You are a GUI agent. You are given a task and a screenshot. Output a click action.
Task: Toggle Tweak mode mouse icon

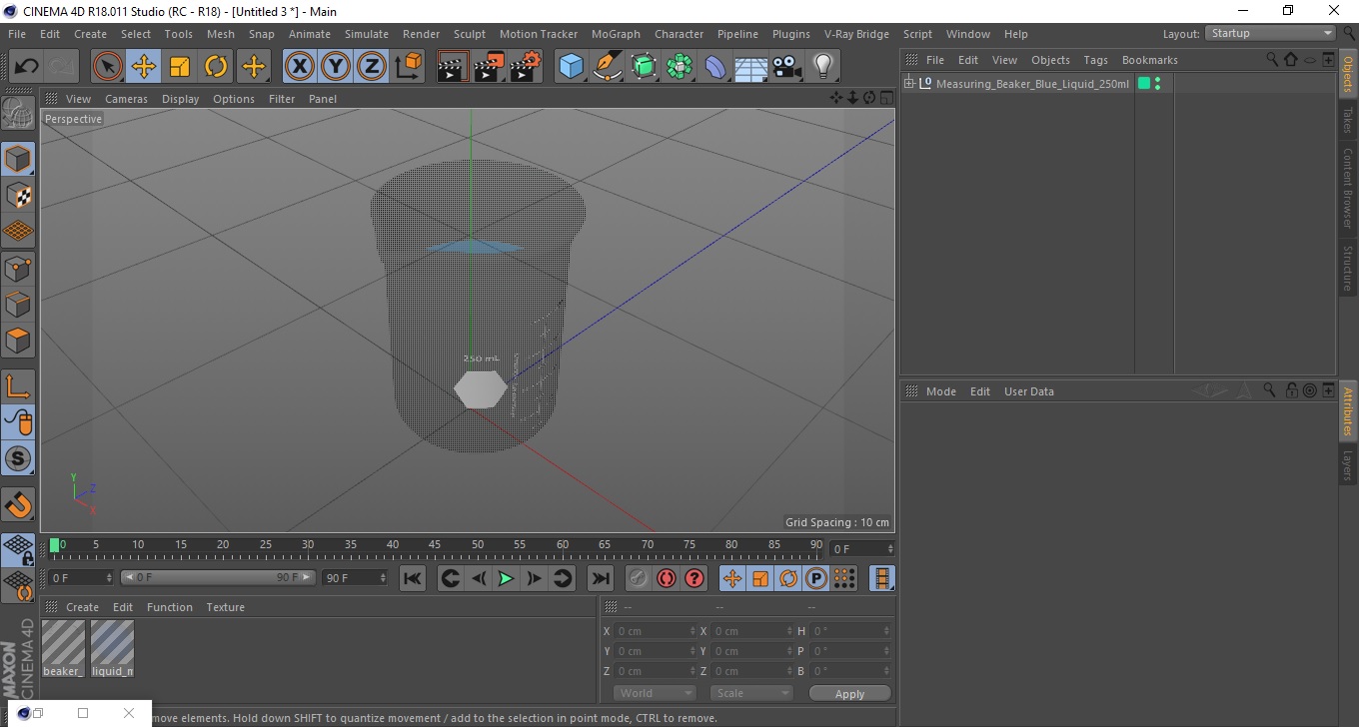tap(18, 422)
